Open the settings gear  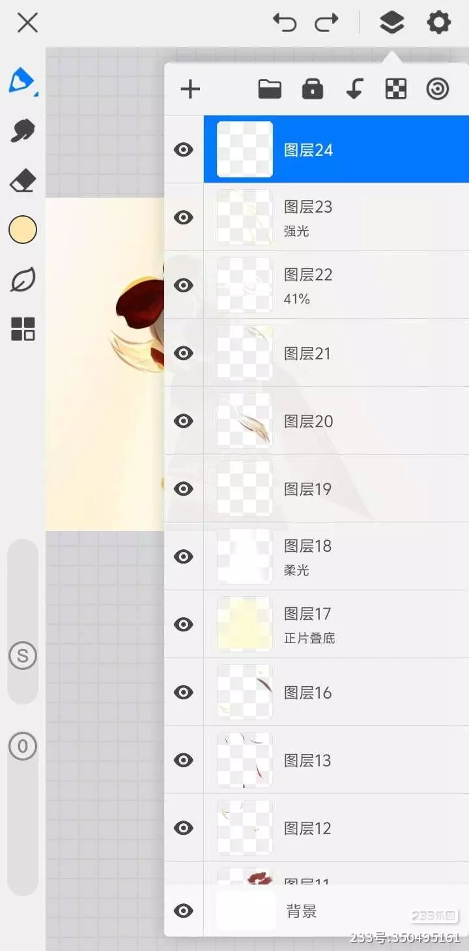[438, 23]
